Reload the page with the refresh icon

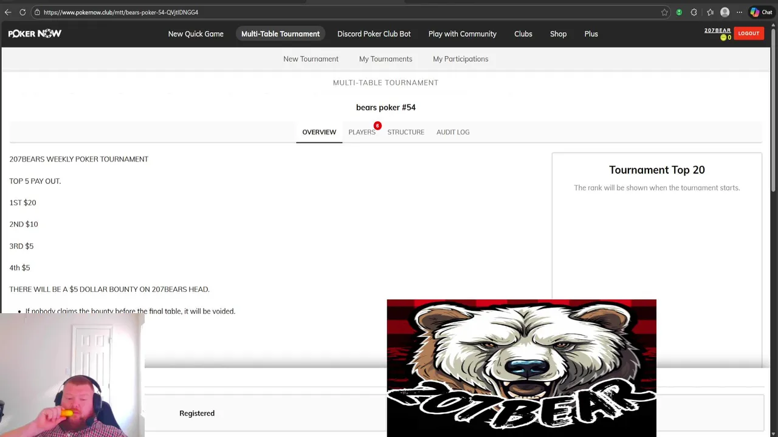22,12
